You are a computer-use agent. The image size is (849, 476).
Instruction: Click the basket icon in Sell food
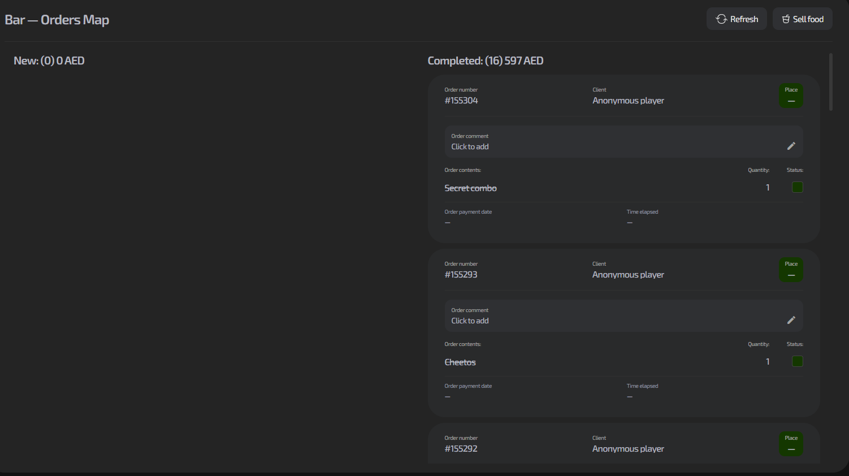786,19
